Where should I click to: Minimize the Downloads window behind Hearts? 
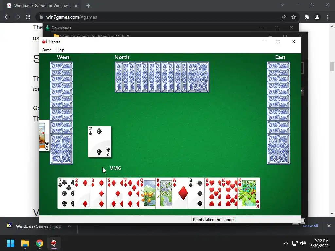pos(261,28)
